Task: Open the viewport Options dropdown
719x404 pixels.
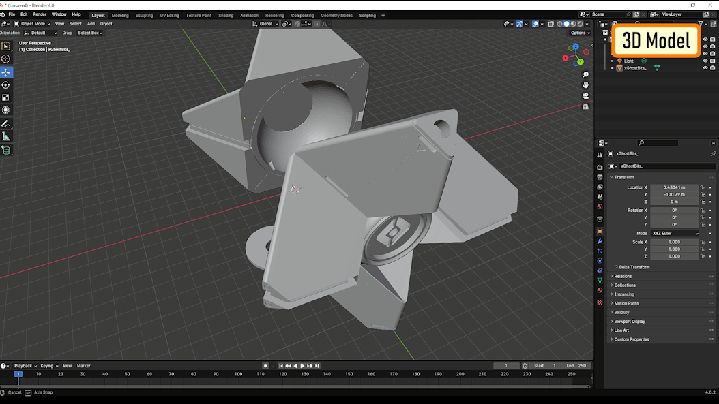Action: (580, 33)
